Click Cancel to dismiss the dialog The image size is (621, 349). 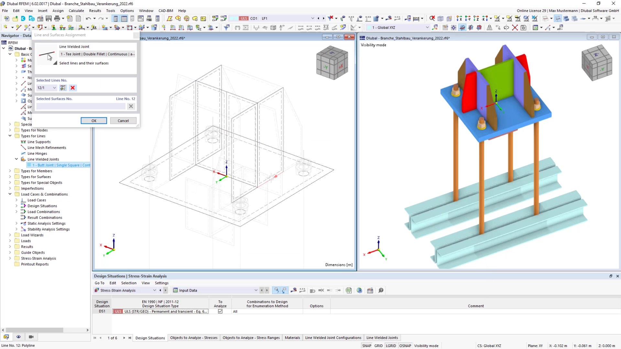pos(123,121)
